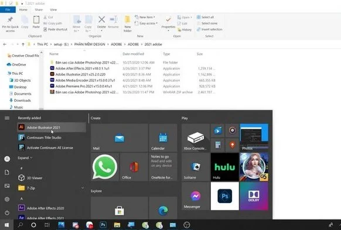Click Paste shortcut in ribbon

[x=55, y=29]
